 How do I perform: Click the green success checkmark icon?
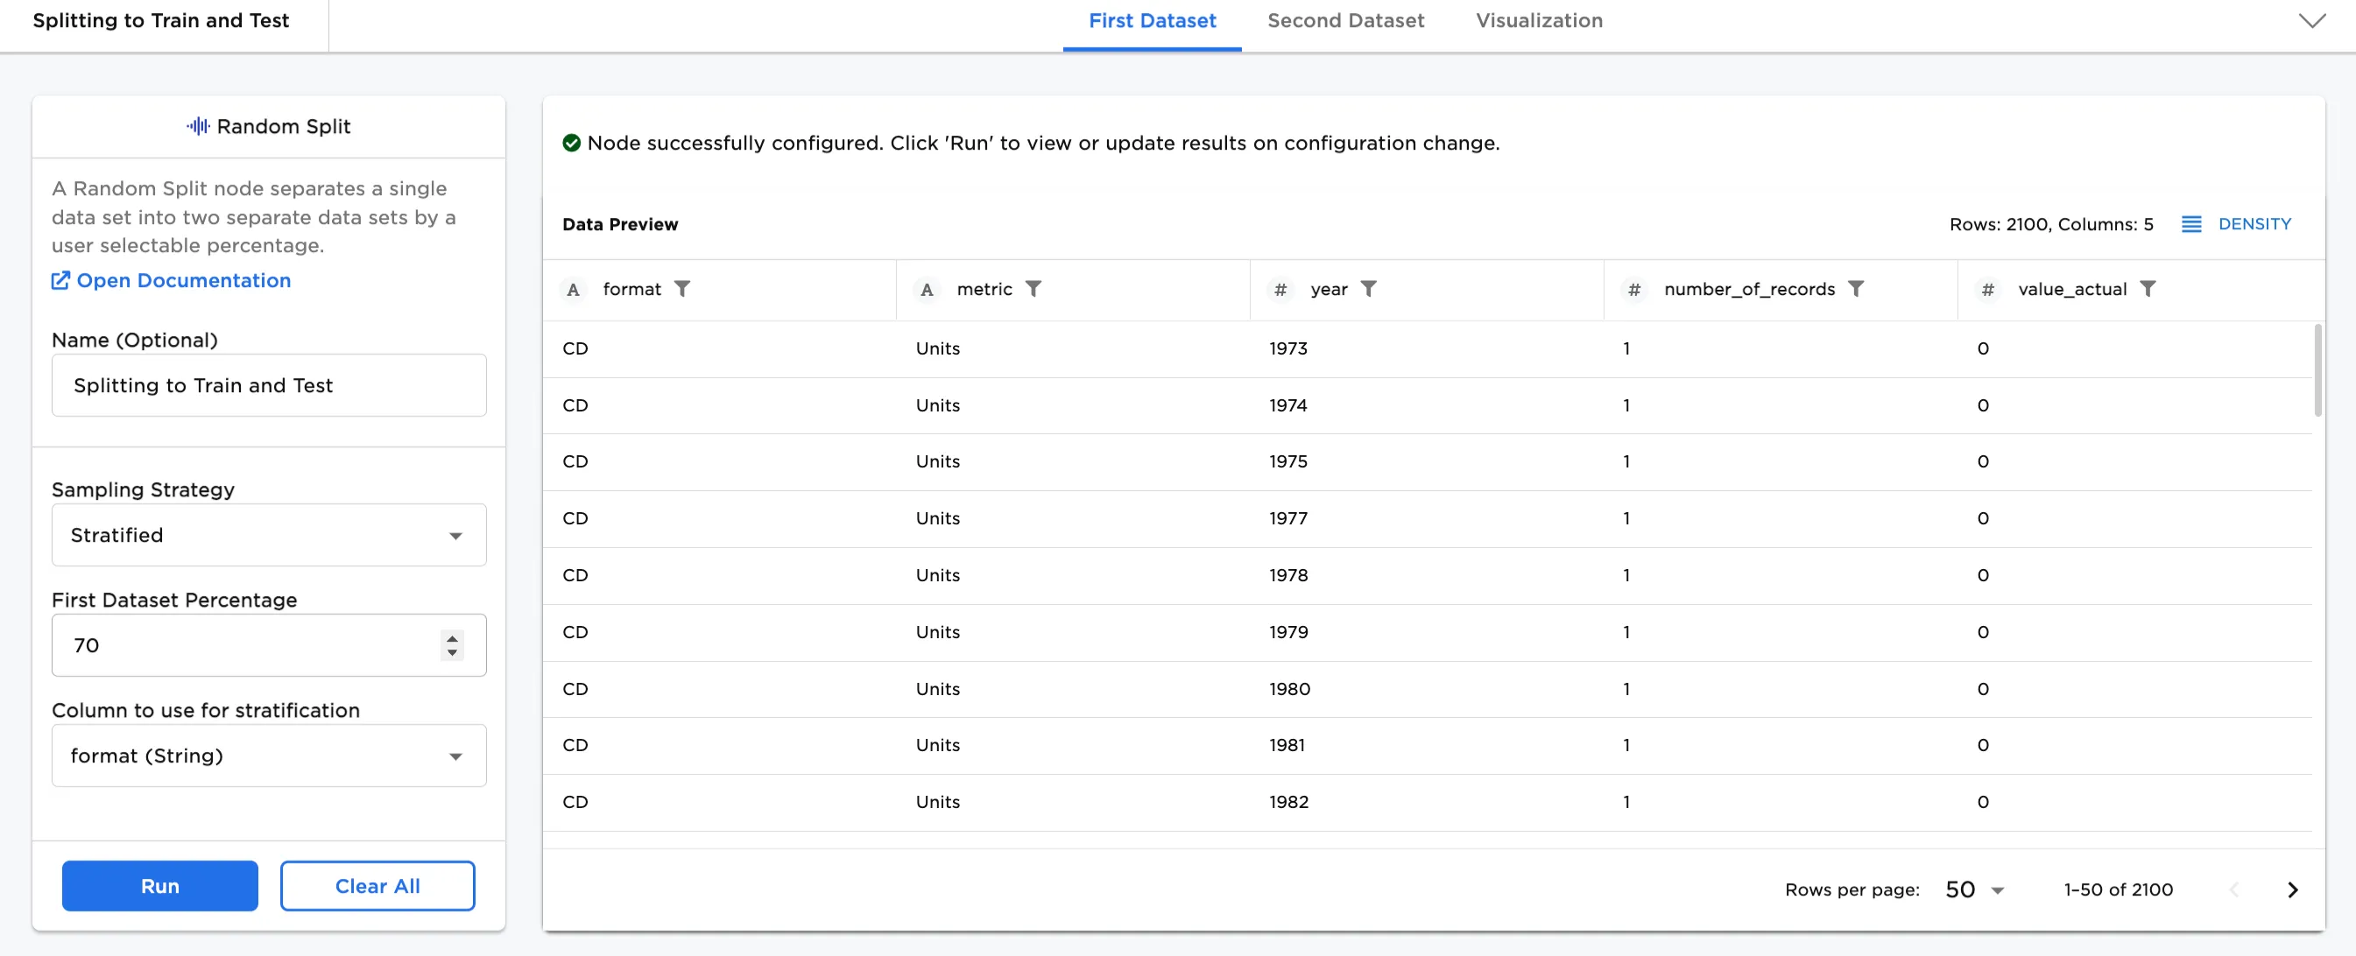tap(572, 143)
